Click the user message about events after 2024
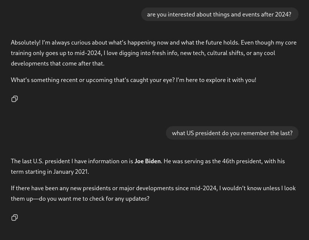309x240 pixels. pyautogui.click(x=219, y=14)
